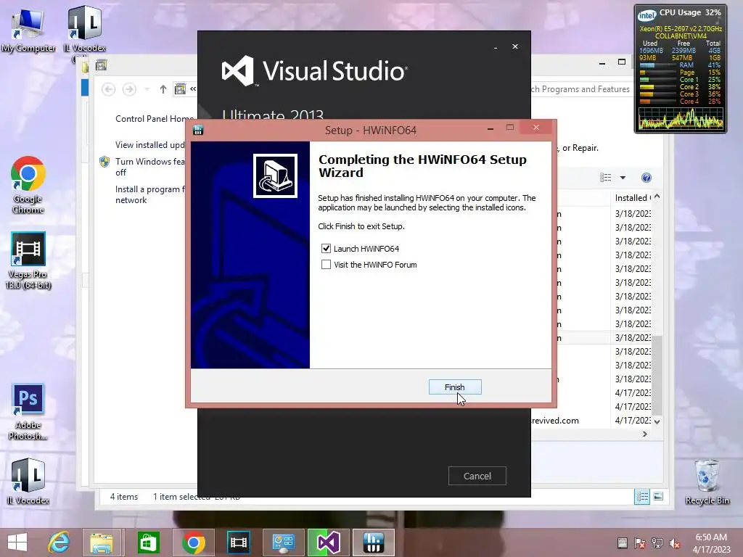
Task: Click the HWiNFO64 setup title bar icon
Action: point(198,130)
